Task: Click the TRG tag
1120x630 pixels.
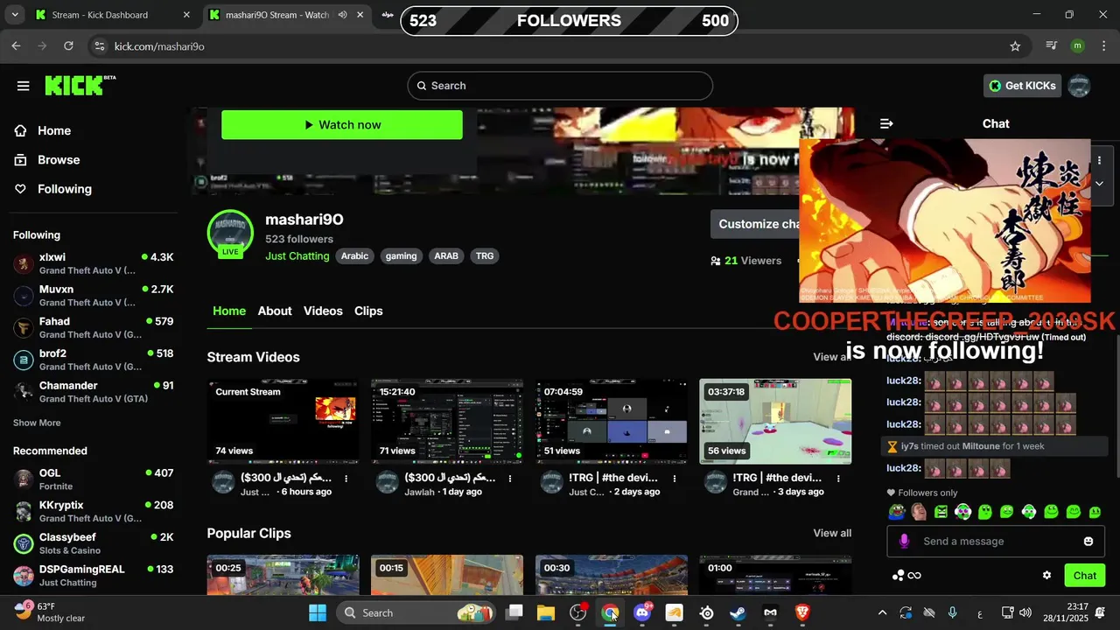Action: [x=485, y=256]
